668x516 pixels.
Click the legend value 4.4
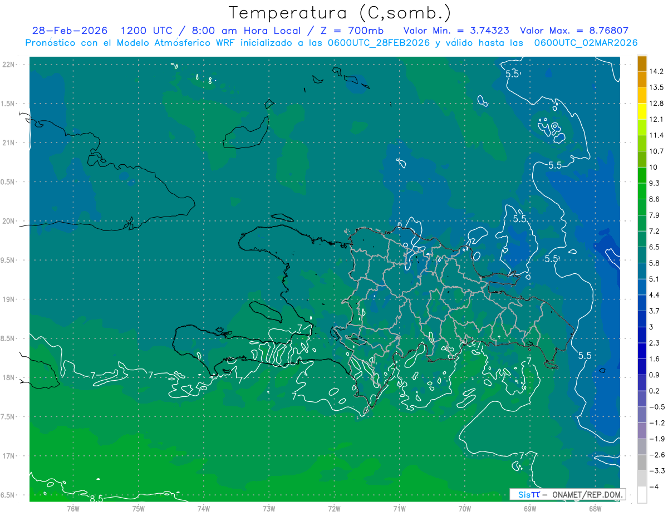pyautogui.click(x=655, y=295)
